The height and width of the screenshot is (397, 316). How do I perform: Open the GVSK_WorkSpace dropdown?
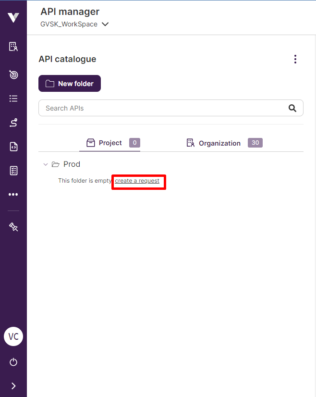(x=74, y=25)
